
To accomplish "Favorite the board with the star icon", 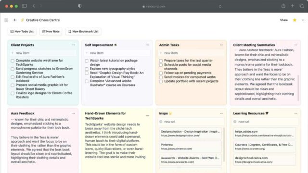I will (295, 20).
